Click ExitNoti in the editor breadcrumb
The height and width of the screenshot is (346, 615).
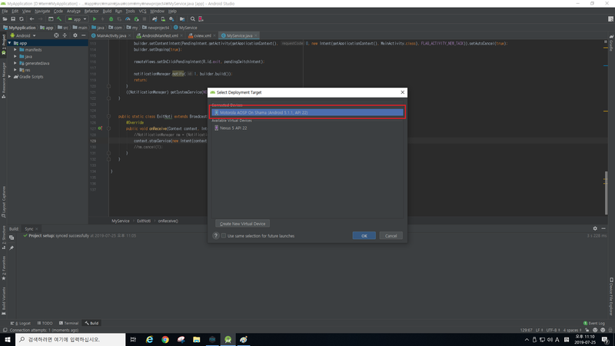pyautogui.click(x=144, y=221)
